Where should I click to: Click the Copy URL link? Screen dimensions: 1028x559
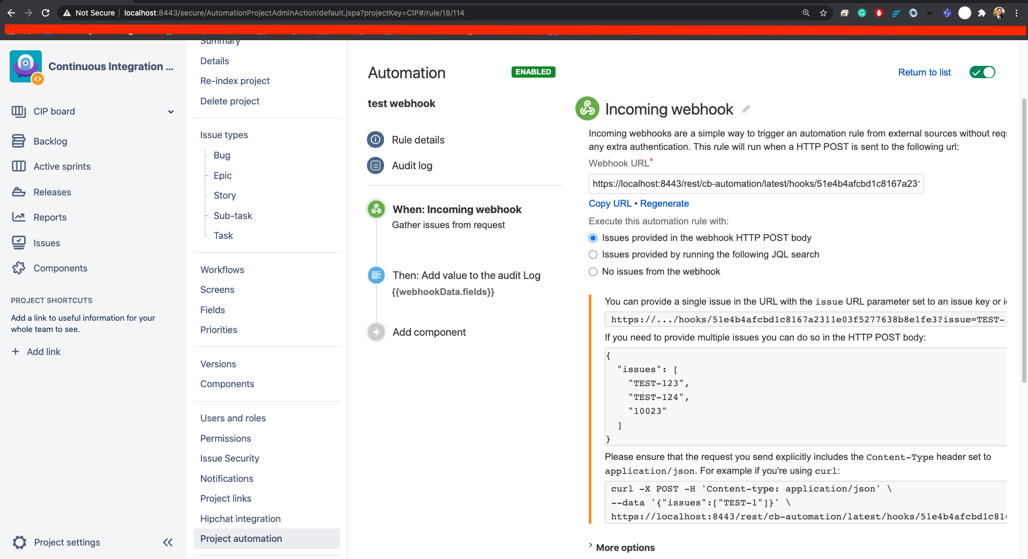coord(610,203)
